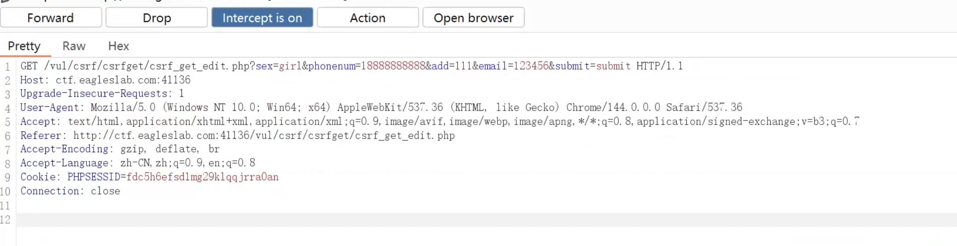Place cursor on empty line 12
957x246 pixels.
pyautogui.click(x=264, y=220)
